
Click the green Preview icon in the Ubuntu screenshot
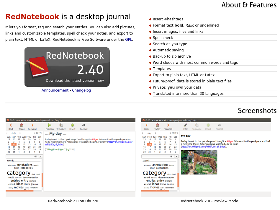50,125
